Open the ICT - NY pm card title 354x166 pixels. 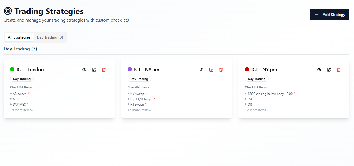point(264,70)
